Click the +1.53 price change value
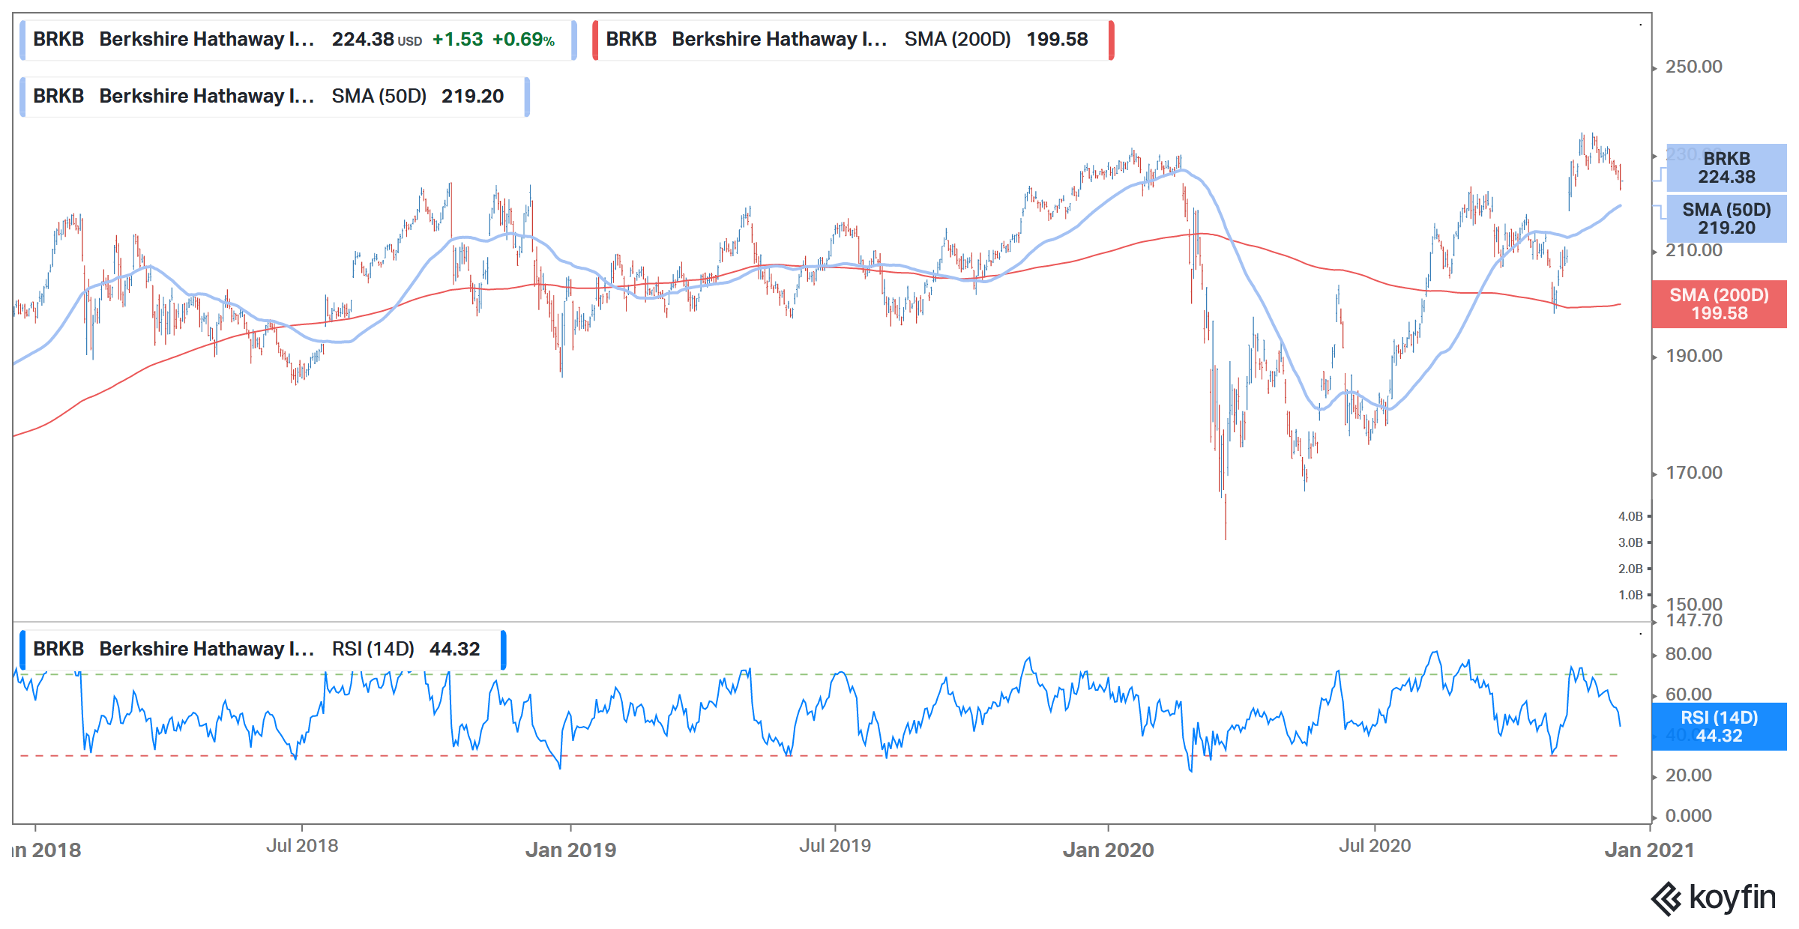The width and height of the screenshot is (1799, 929). (457, 40)
